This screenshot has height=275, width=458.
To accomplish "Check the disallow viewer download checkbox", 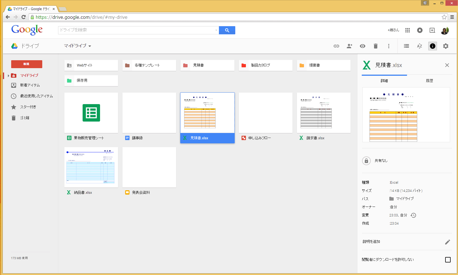I will [448, 260].
